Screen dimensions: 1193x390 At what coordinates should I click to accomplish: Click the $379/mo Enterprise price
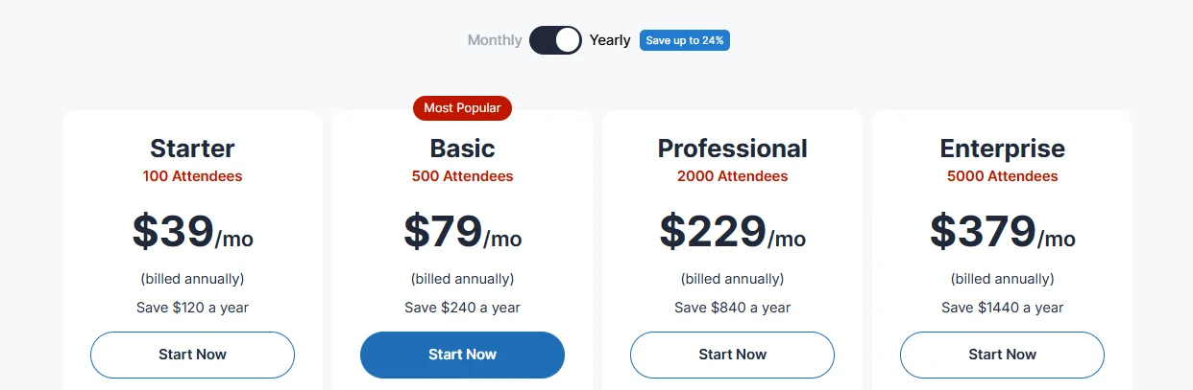point(1002,232)
